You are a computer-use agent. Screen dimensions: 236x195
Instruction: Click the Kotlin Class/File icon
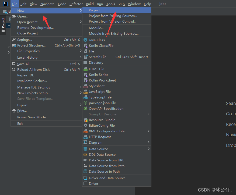tap(85, 46)
